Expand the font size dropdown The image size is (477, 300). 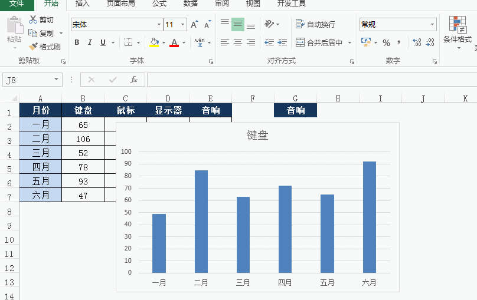[182, 25]
